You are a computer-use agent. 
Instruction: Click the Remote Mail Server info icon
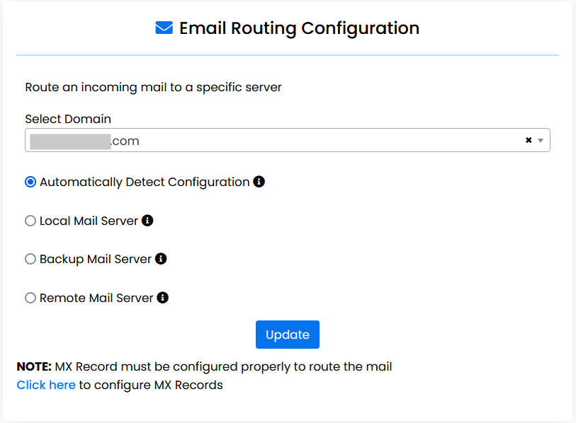[x=162, y=297]
